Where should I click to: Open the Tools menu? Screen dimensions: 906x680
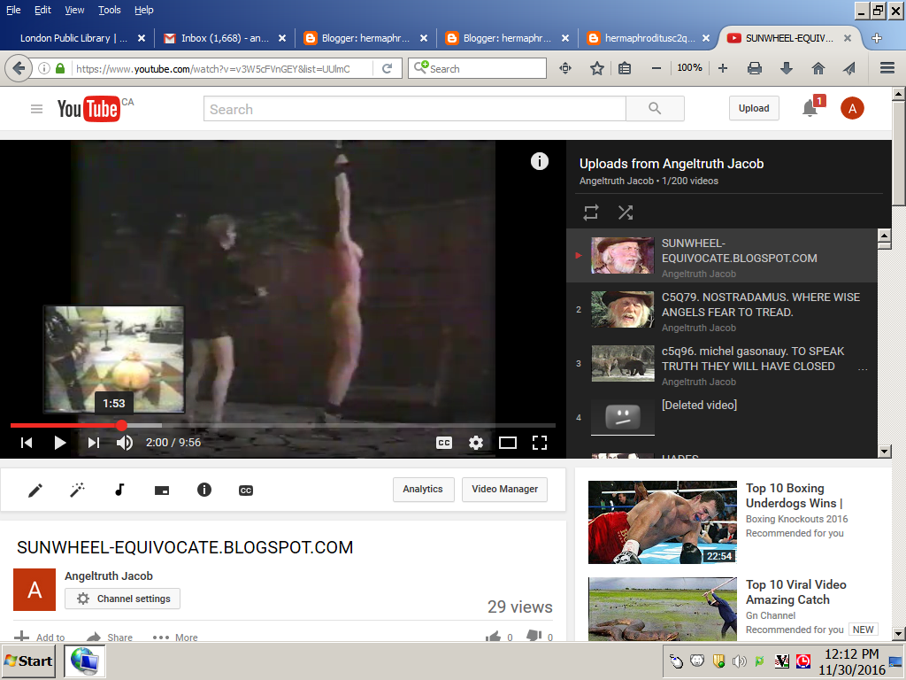point(109,10)
